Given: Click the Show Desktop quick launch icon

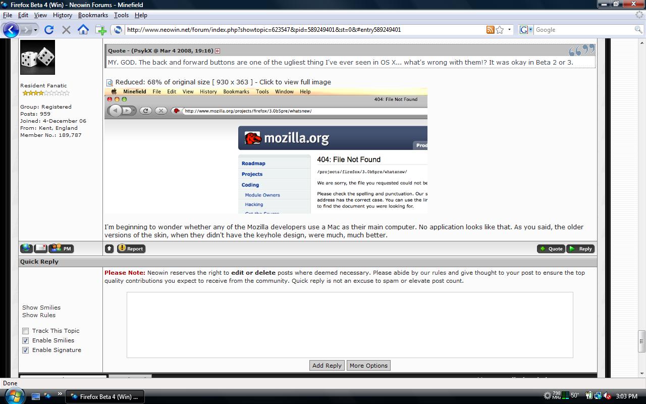Looking at the screenshot, I should coord(36,396).
